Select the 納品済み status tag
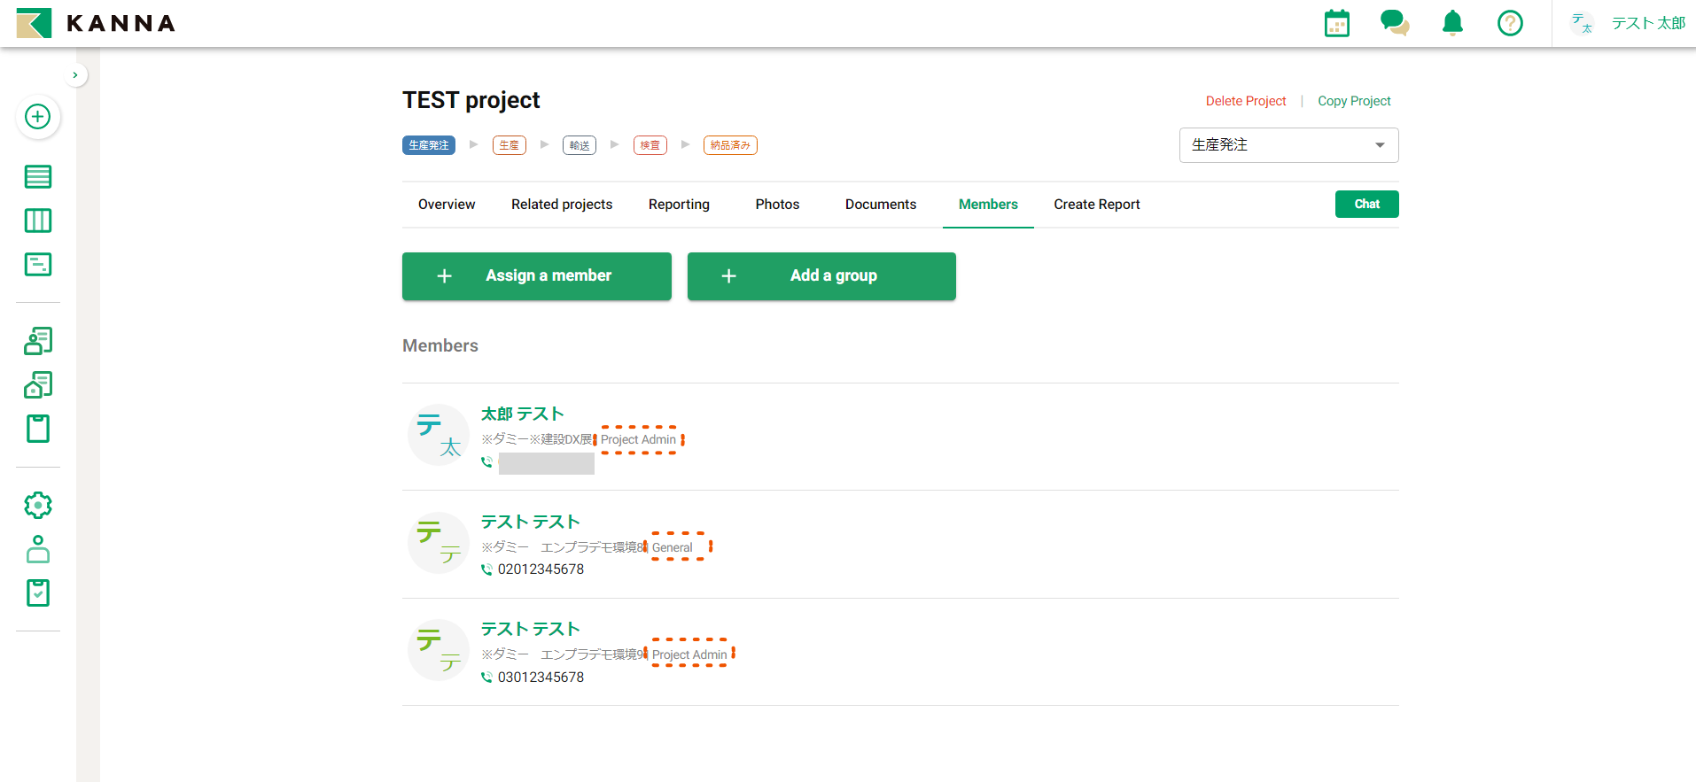Image resolution: width=1696 pixels, height=782 pixels. (730, 145)
